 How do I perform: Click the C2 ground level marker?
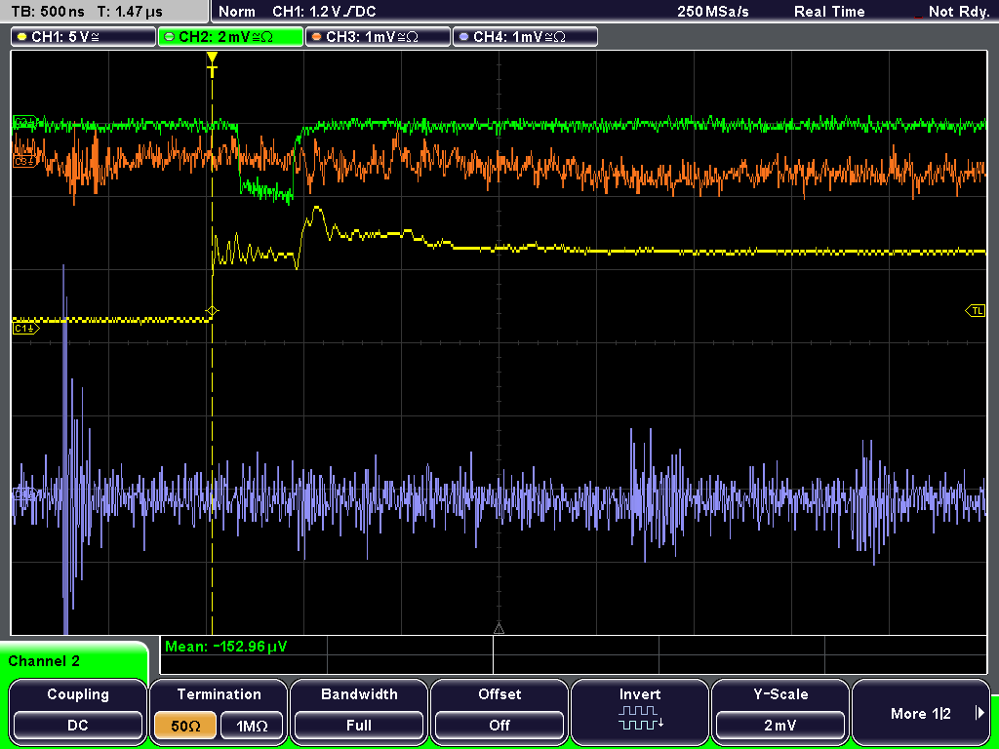[x=24, y=121]
